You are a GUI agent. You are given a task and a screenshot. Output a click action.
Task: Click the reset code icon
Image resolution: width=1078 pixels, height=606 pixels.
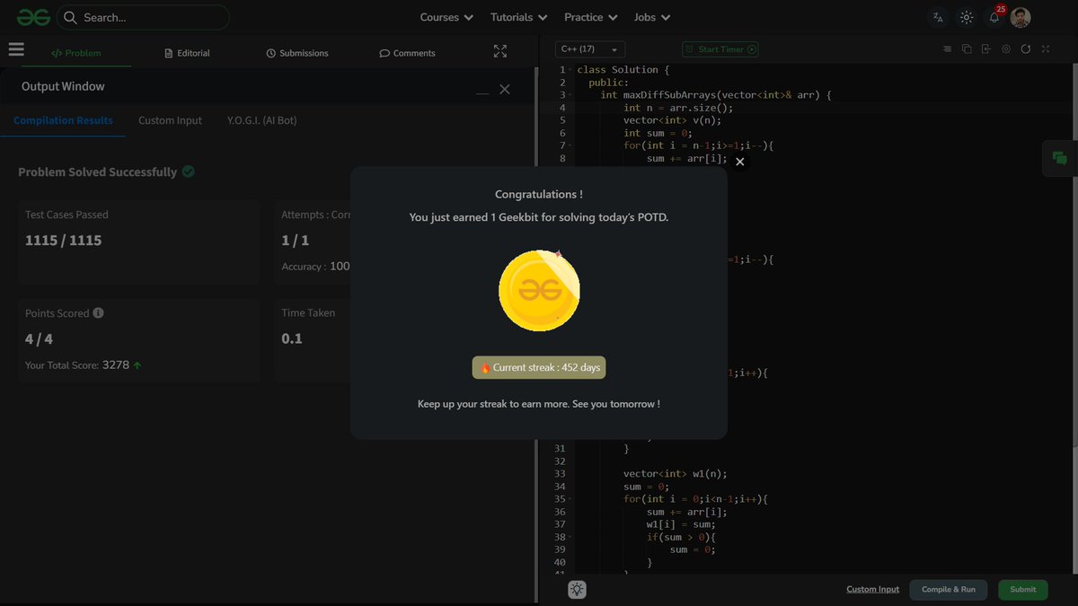coord(1026,49)
